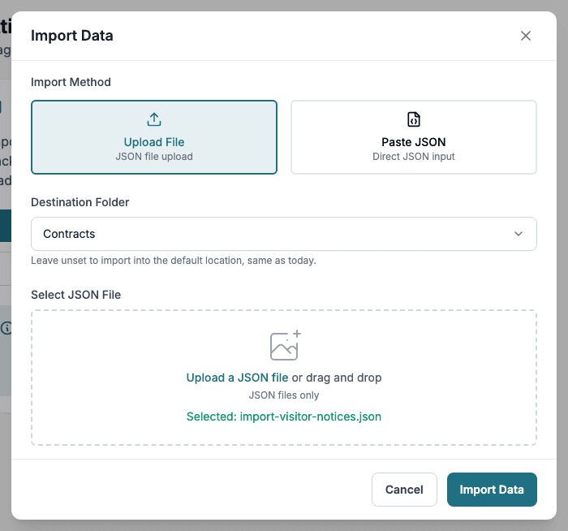The height and width of the screenshot is (531, 568).
Task: Click the Import Data button
Action: 492,490
